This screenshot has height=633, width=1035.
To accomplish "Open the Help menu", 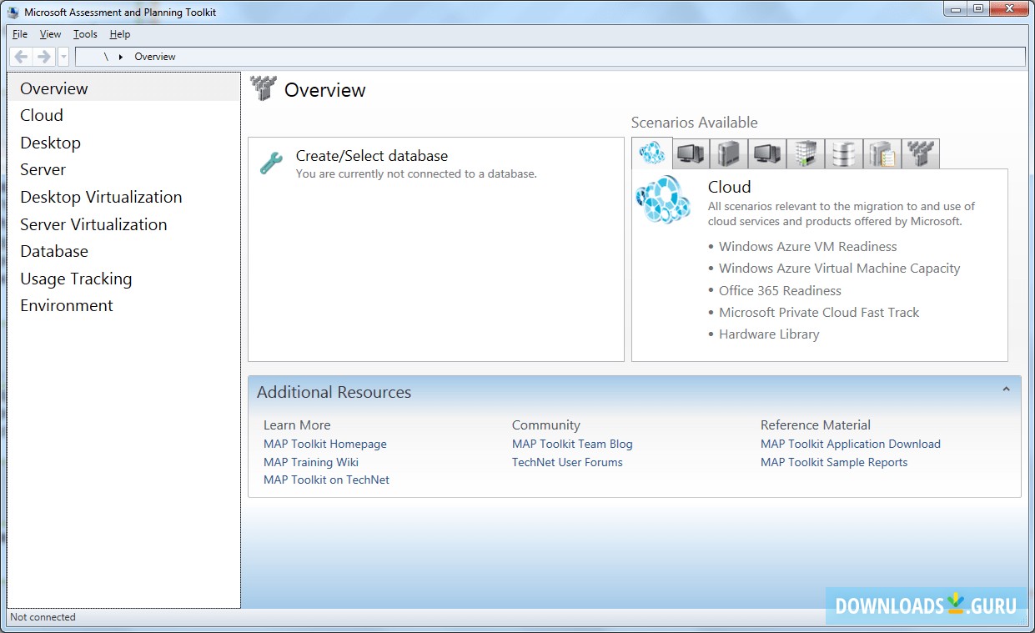I will (x=120, y=34).
